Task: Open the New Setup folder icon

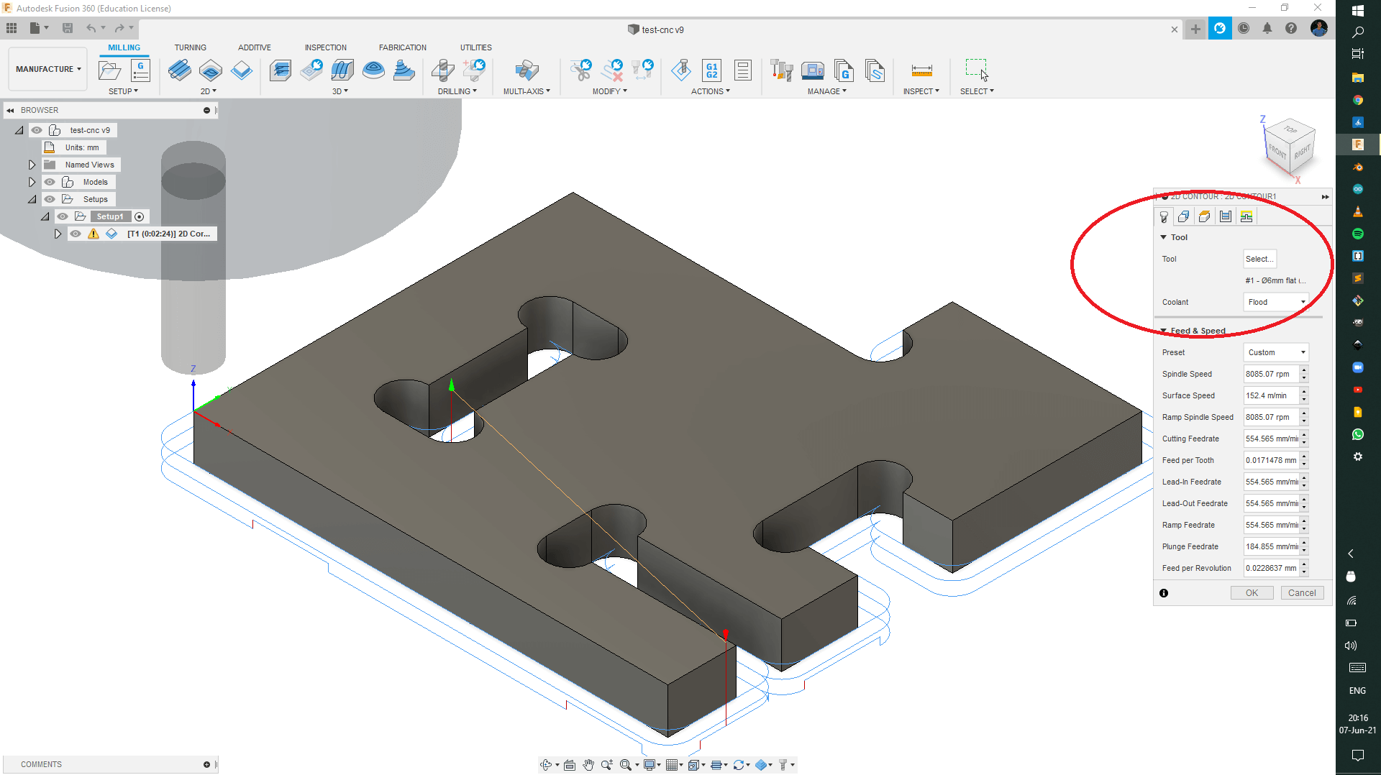Action: tap(110, 70)
